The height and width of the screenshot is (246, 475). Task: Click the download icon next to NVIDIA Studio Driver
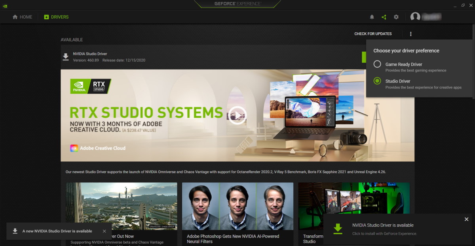point(66,56)
